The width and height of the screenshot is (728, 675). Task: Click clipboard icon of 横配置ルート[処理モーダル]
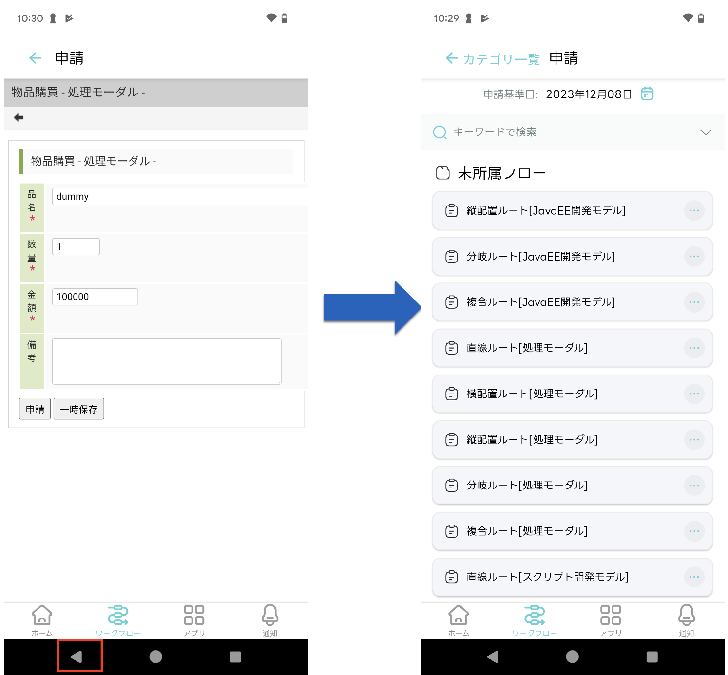pyautogui.click(x=452, y=394)
